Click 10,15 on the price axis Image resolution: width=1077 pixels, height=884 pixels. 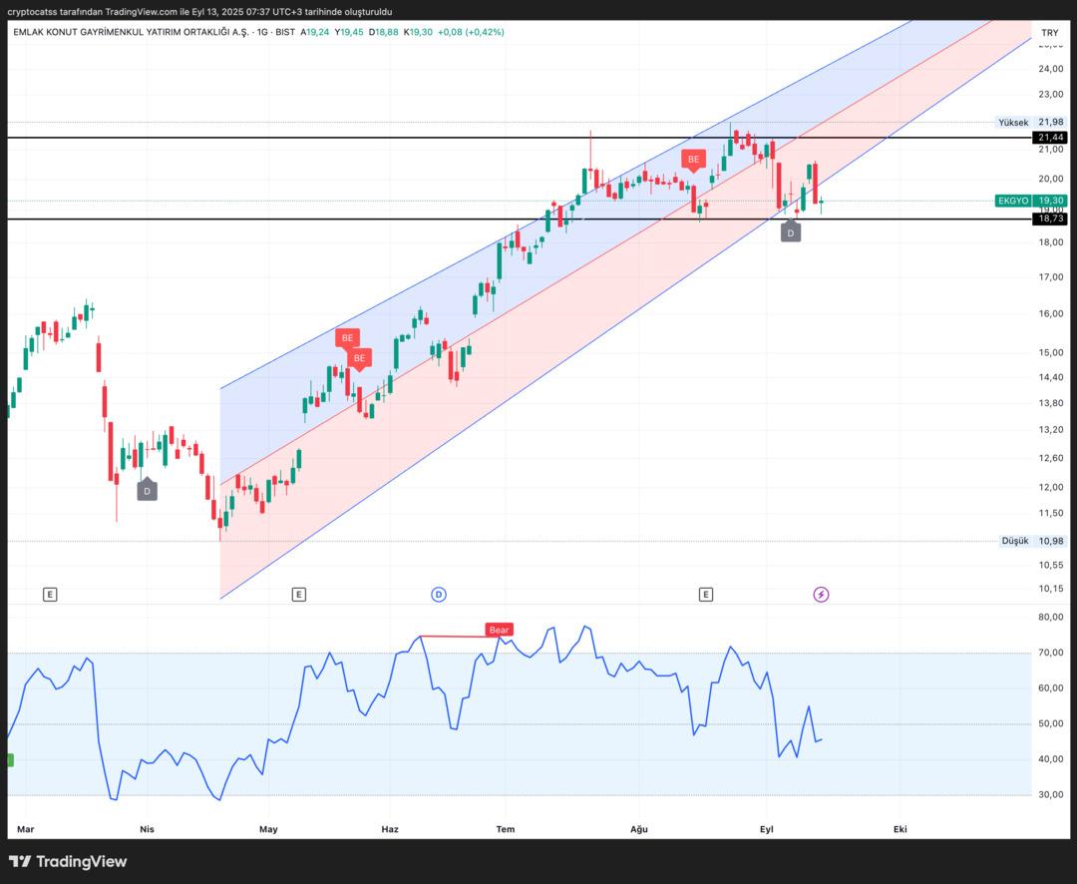1051,589
